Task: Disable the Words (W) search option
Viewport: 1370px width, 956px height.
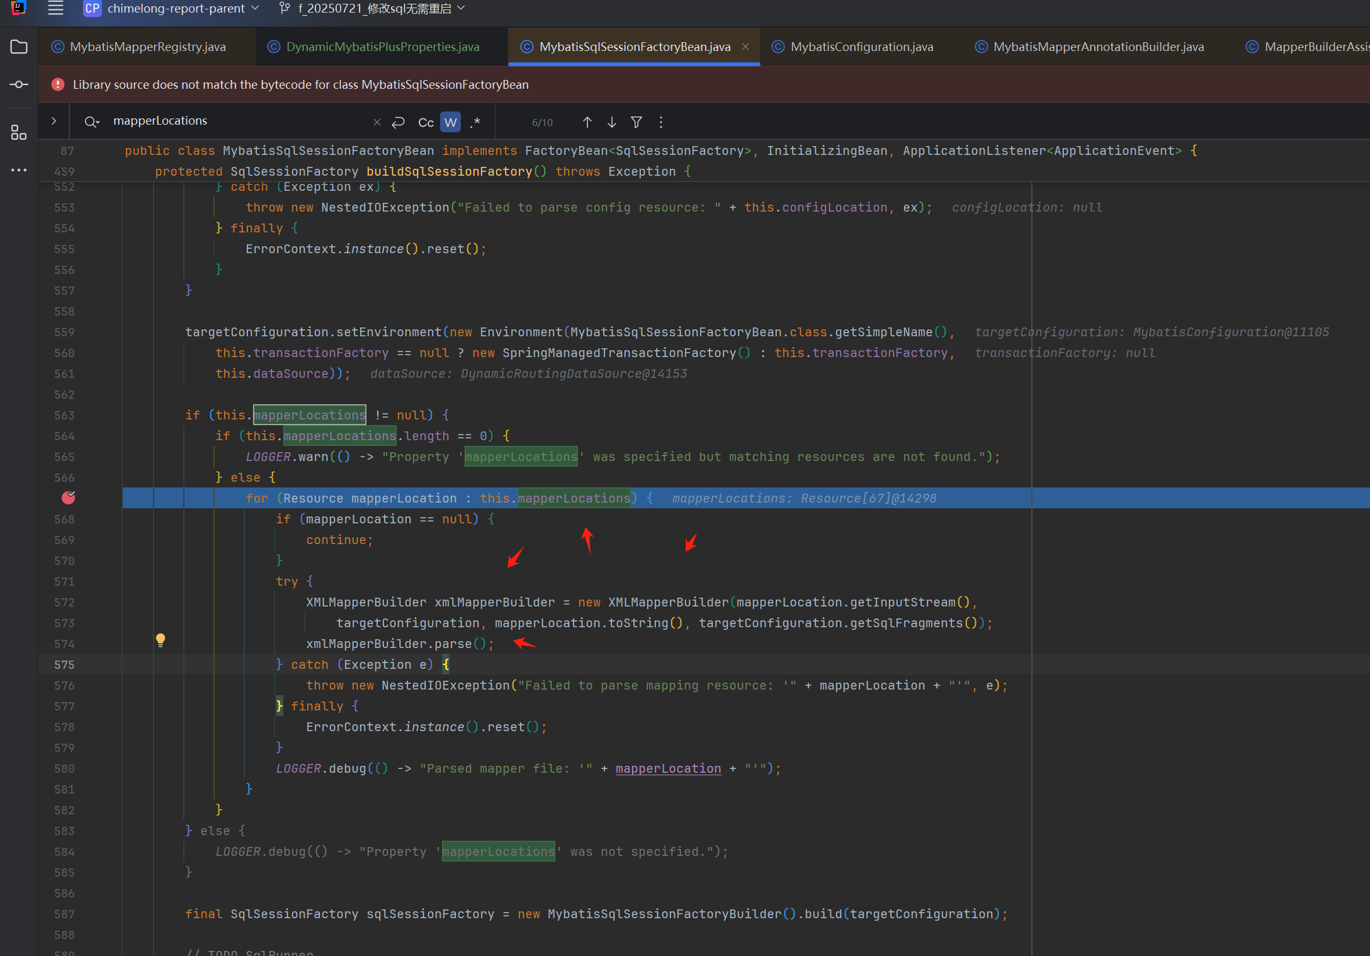Action: 450,122
